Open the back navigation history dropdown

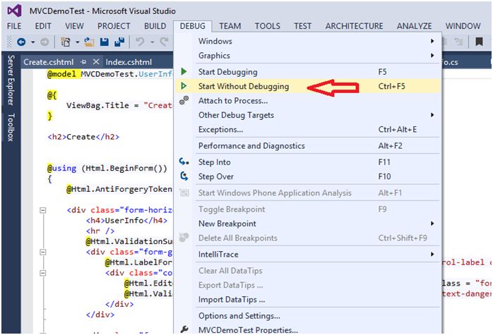tap(32, 42)
